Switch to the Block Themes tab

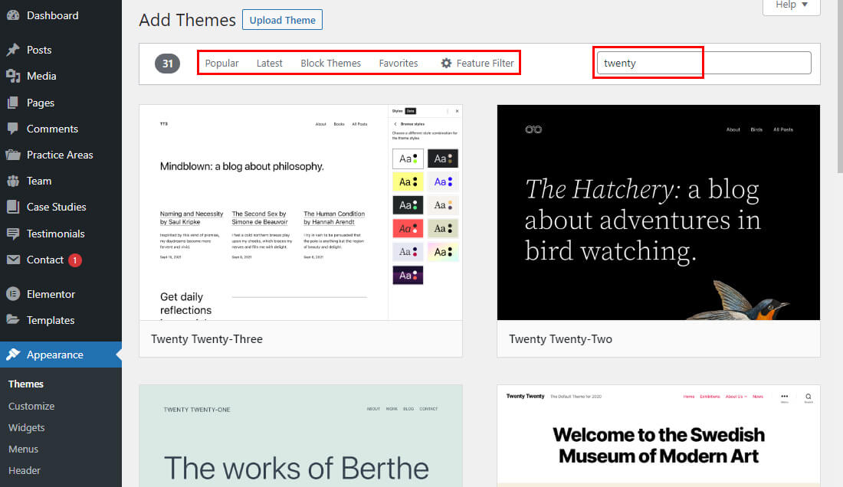(x=330, y=63)
